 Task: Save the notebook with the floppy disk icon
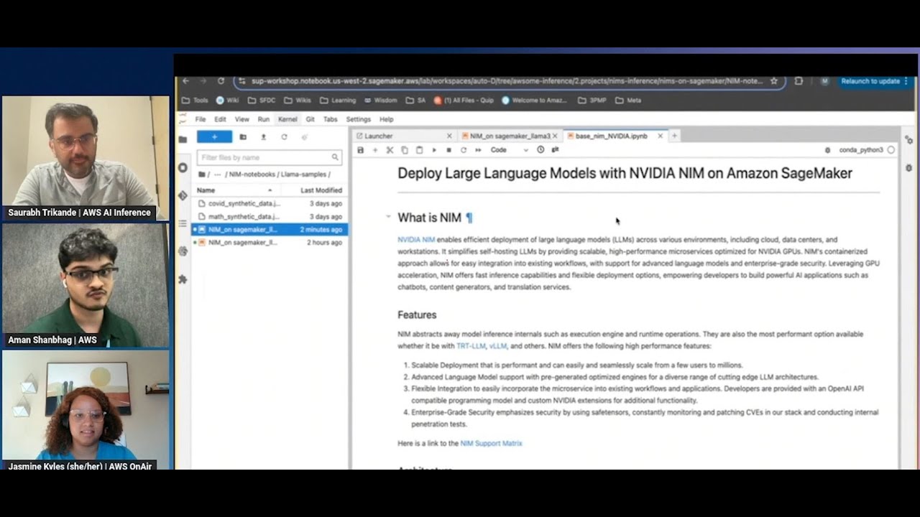361,150
